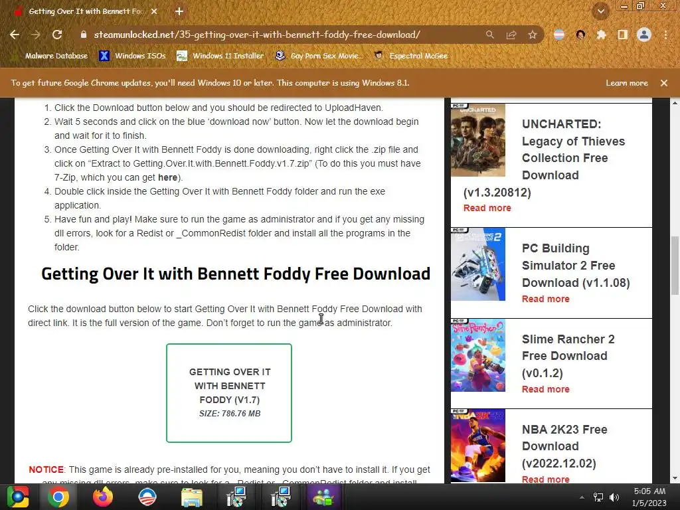This screenshot has width=680, height=510.
Task: Click the browser forward arrow
Action: tap(36, 35)
